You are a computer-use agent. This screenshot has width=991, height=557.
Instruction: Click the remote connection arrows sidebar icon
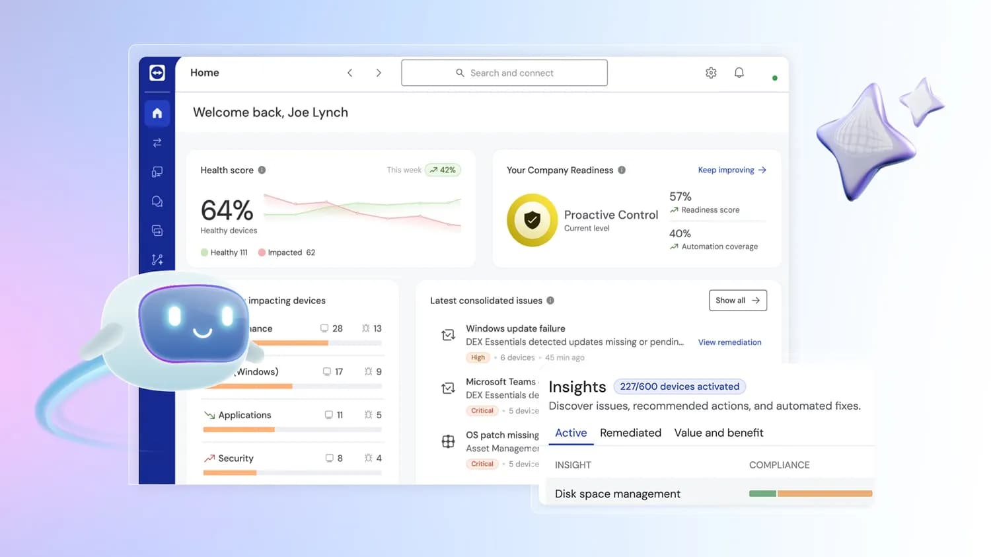157,143
